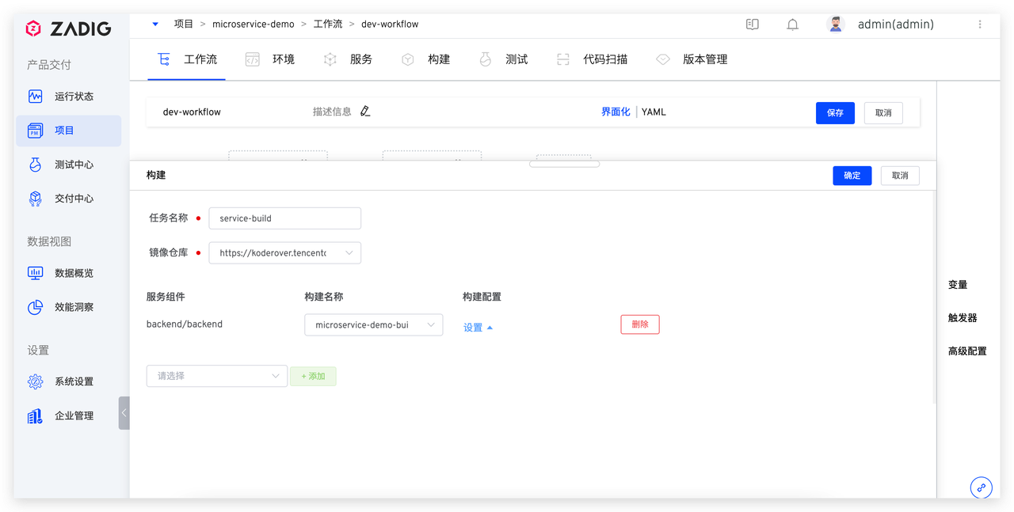
Task: Go to microservice-demo breadcrumb
Action: [253, 24]
